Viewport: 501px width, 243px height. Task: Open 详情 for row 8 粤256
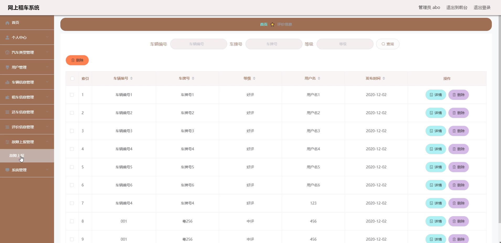pyautogui.click(x=436, y=221)
